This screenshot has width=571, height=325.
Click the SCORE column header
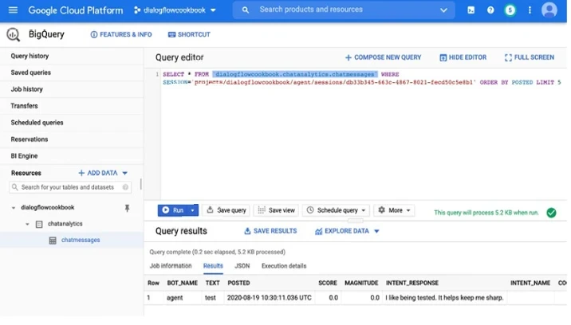tap(328, 283)
